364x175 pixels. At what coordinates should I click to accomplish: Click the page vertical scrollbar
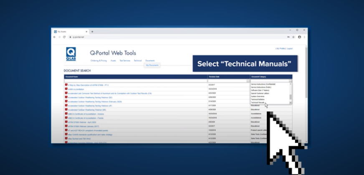click(306, 72)
